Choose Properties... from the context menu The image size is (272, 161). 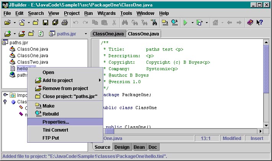coord(56,122)
